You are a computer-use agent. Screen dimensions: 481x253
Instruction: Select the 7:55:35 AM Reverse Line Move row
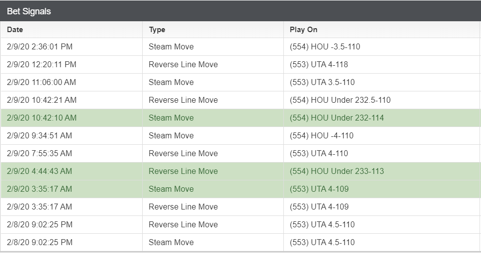tap(241, 153)
